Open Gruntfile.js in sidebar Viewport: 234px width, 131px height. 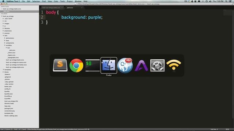tap(8, 96)
